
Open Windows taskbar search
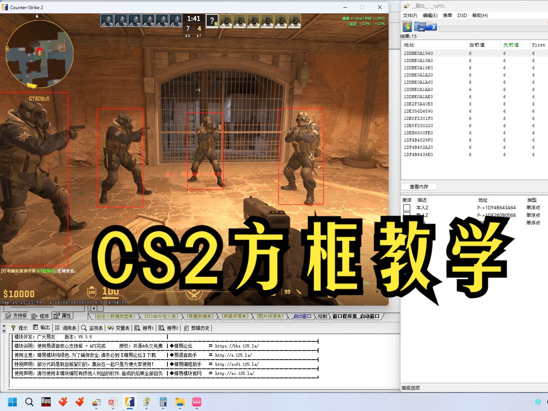(x=29, y=402)
